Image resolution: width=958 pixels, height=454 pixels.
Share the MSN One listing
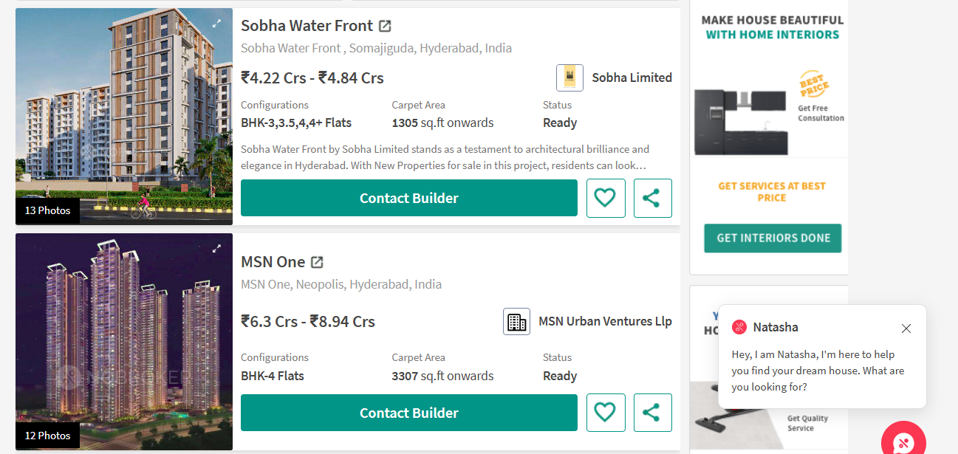(652, 413)
